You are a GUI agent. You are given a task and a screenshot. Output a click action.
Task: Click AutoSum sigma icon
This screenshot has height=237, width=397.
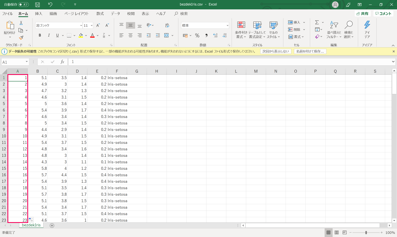[317, 22]
